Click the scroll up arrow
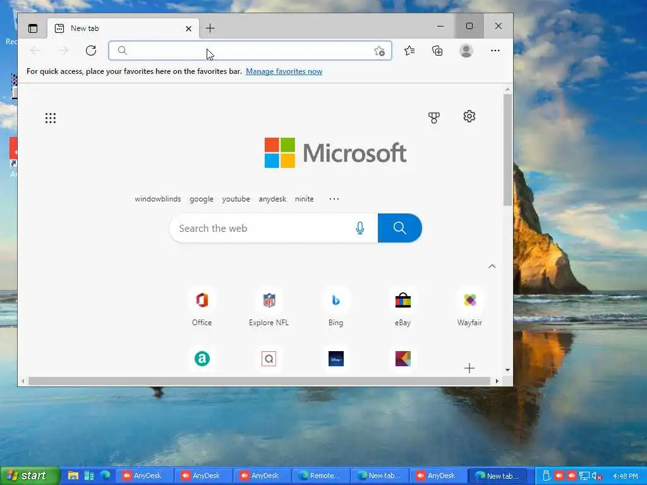Viewport: 647px width, 485px height. [507, 89]
